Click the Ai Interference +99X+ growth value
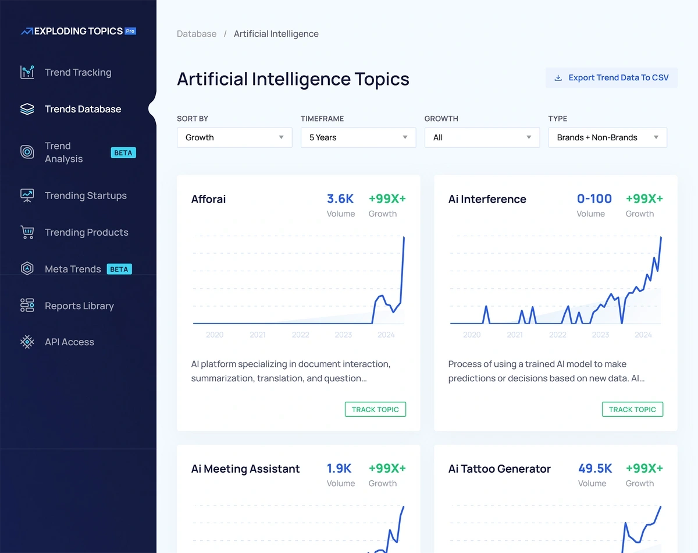698x553 pixels. coord(644,198)
